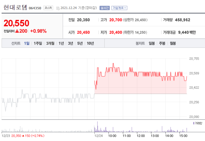Click the 20,422 price axis label
Screen dimensions: 205x141
[x=194, y=88]
